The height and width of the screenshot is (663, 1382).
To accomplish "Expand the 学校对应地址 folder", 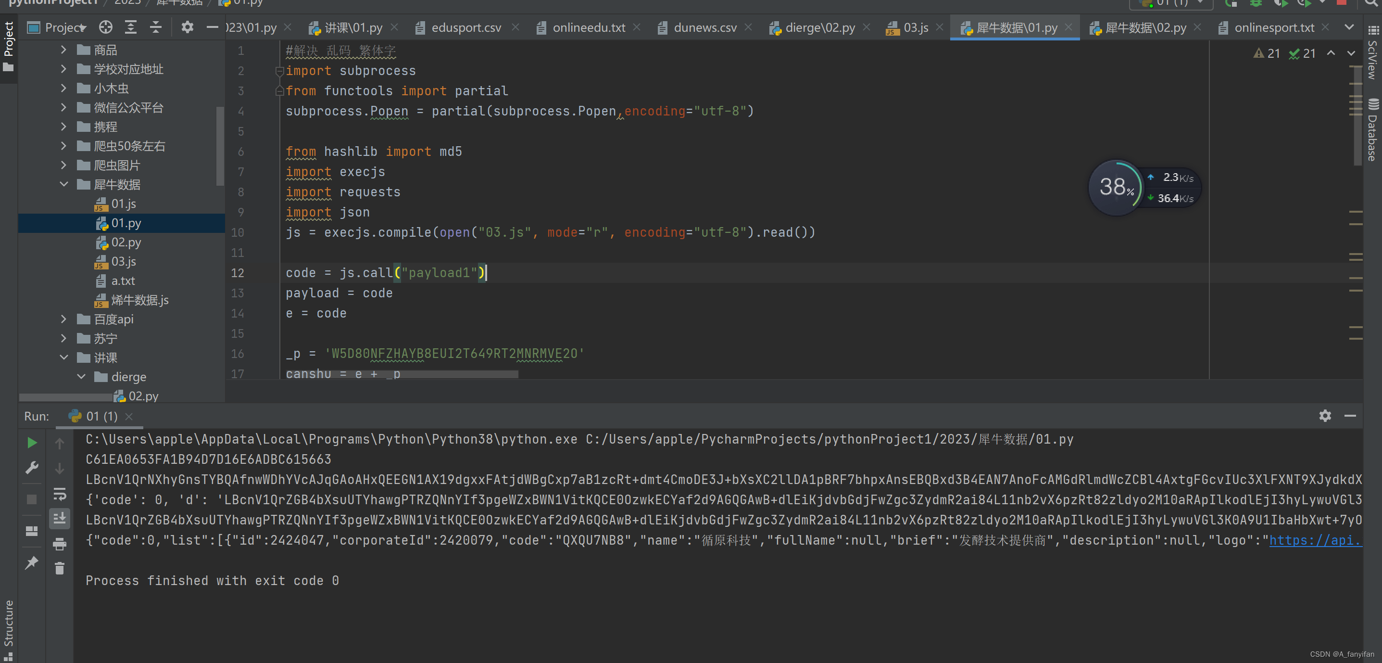I will click(64, 69).
